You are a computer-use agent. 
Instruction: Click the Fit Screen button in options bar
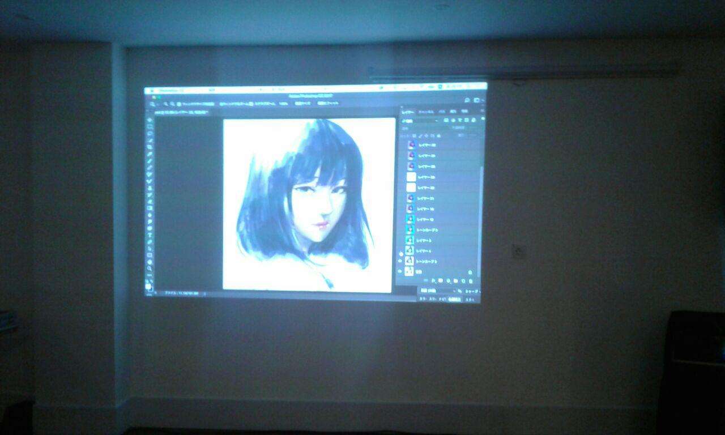[302, 104]
